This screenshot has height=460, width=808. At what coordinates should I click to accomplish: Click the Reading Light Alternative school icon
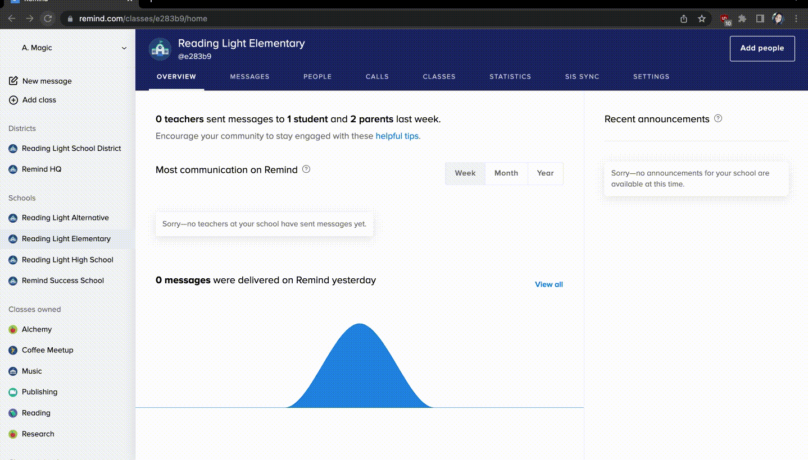[x=13, y=218]
